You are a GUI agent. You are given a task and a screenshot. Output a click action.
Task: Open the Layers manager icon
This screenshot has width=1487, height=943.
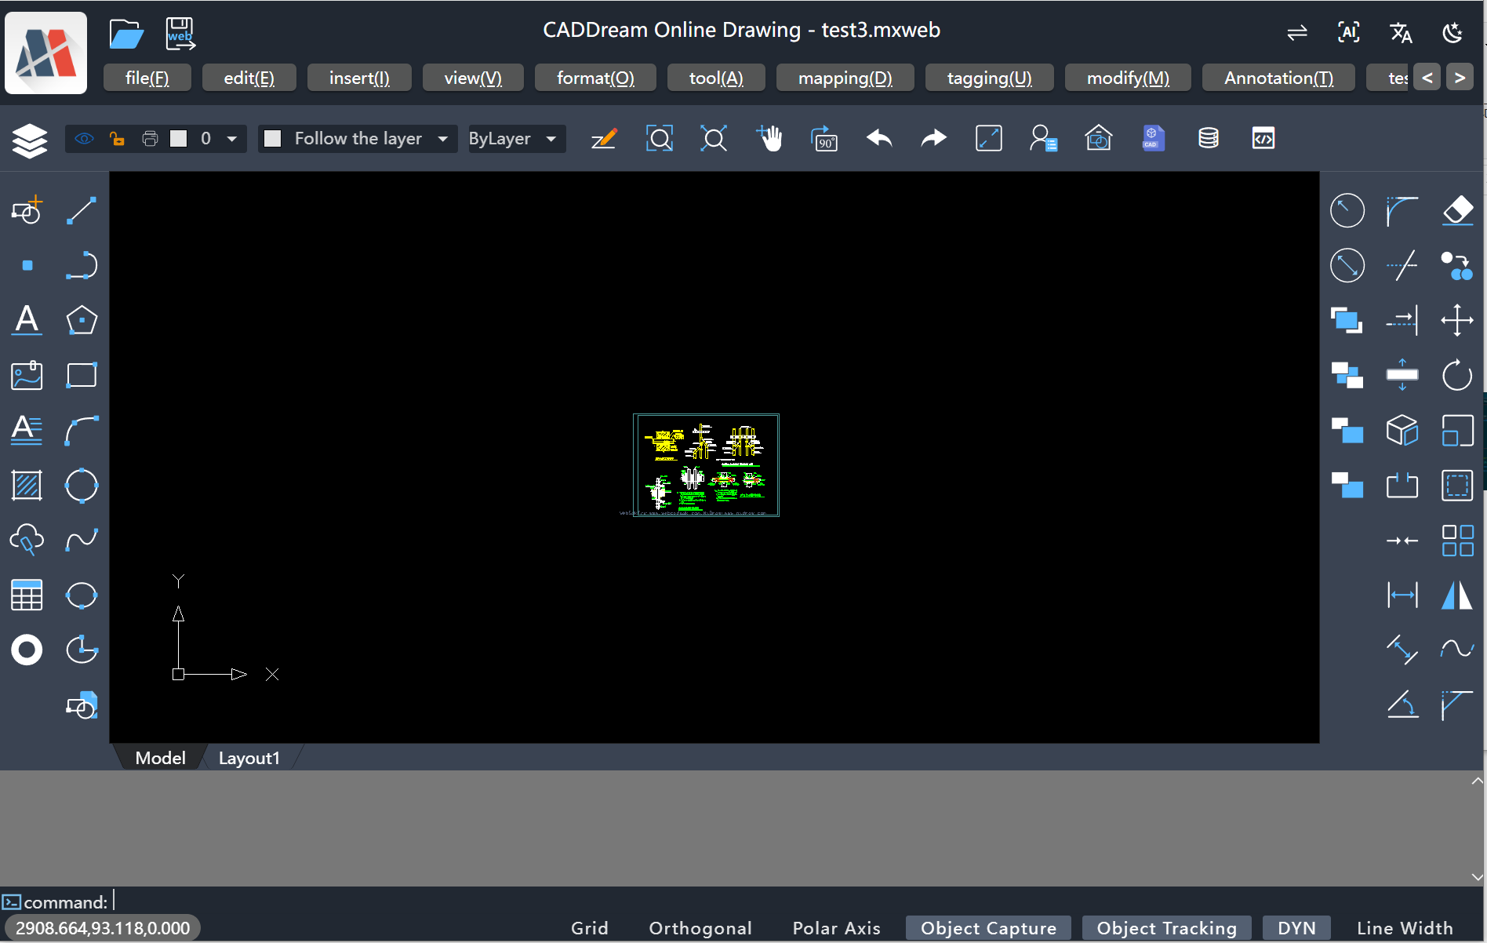click(30, 140)
